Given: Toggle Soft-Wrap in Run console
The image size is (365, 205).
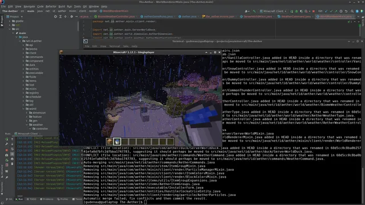Looking at the screenshot, I should click(12, 149).
